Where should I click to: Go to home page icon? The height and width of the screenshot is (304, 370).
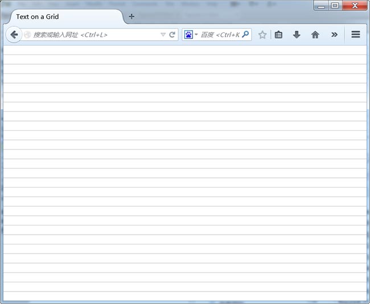pyautogui.click(x=315, y=35)
